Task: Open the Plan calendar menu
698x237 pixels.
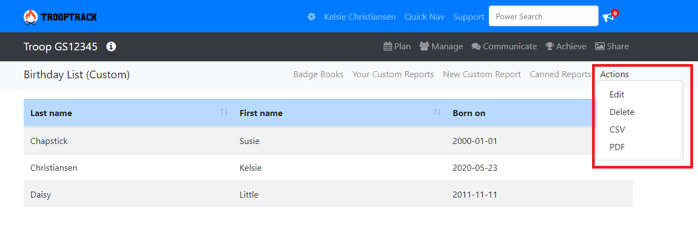Action: pos(397,47)
